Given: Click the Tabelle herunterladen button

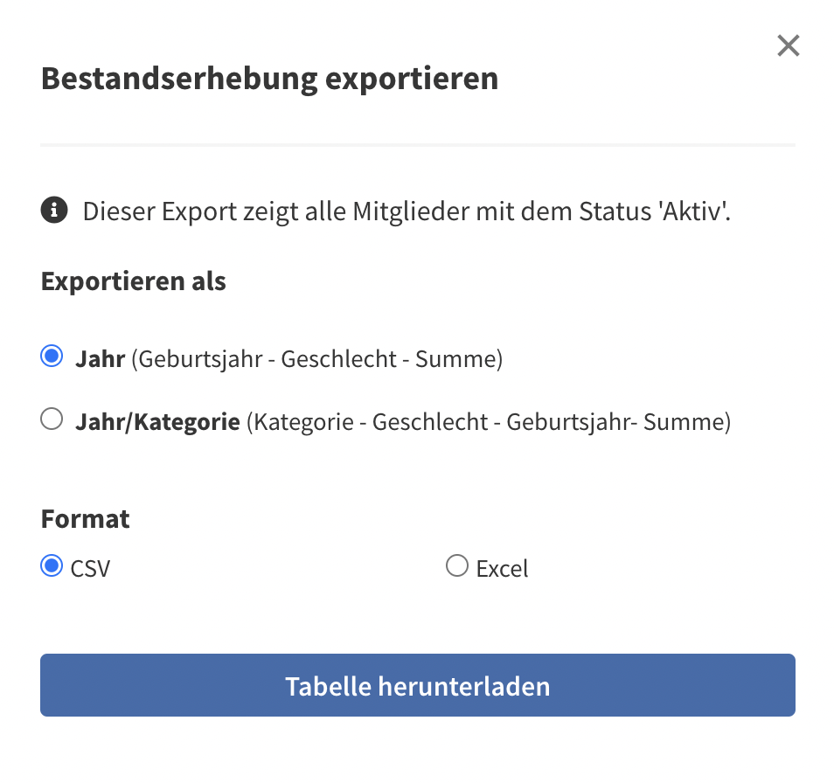Looking at the screenshot, I should [x=418, y=685].
